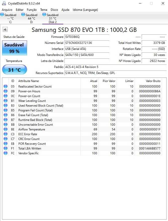
Task: Open the Ajuda menu
Action: click(65, 10)
